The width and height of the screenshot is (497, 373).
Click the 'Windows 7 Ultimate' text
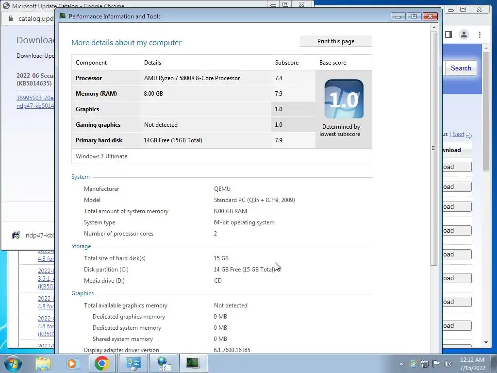101,156
